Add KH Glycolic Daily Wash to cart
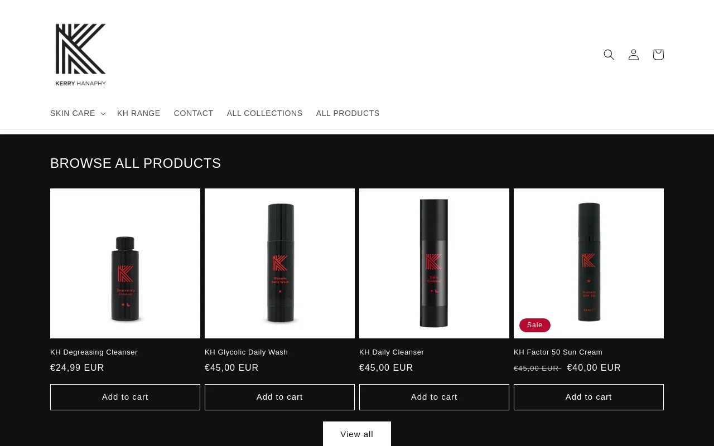The height and width of the screenshot is (446, 714). 279,397
